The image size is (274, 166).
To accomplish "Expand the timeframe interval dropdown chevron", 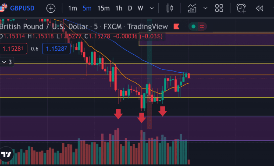I will pos(152,8).
